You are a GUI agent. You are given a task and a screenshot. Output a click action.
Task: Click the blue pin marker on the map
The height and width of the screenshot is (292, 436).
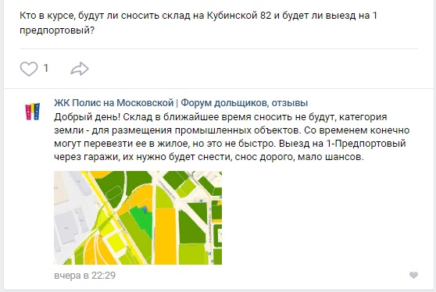pos(145,209)
